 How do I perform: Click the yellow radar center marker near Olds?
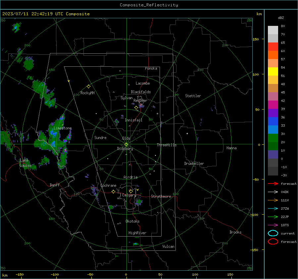126,145
